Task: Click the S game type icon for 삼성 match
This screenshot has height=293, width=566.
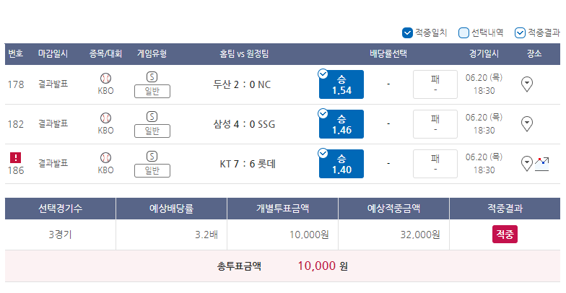Action: (152, 117)
